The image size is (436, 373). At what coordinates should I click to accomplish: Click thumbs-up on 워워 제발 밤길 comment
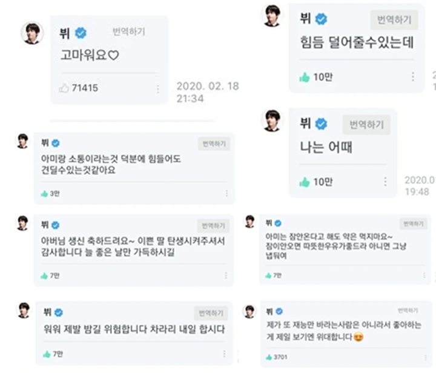pyautogui.click(x=47, y=354)
